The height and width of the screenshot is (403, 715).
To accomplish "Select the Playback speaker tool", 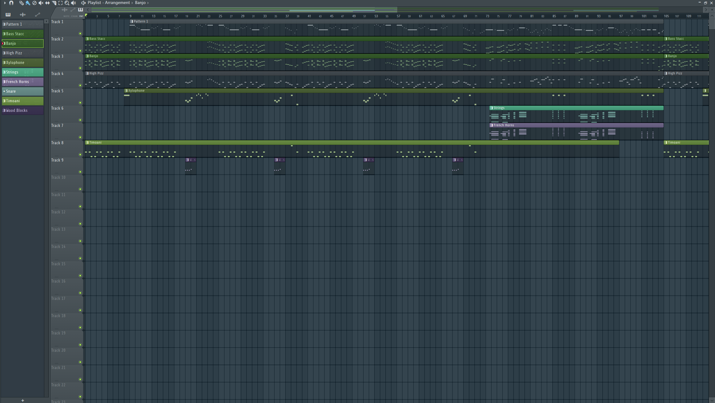I will click(74, 3).
